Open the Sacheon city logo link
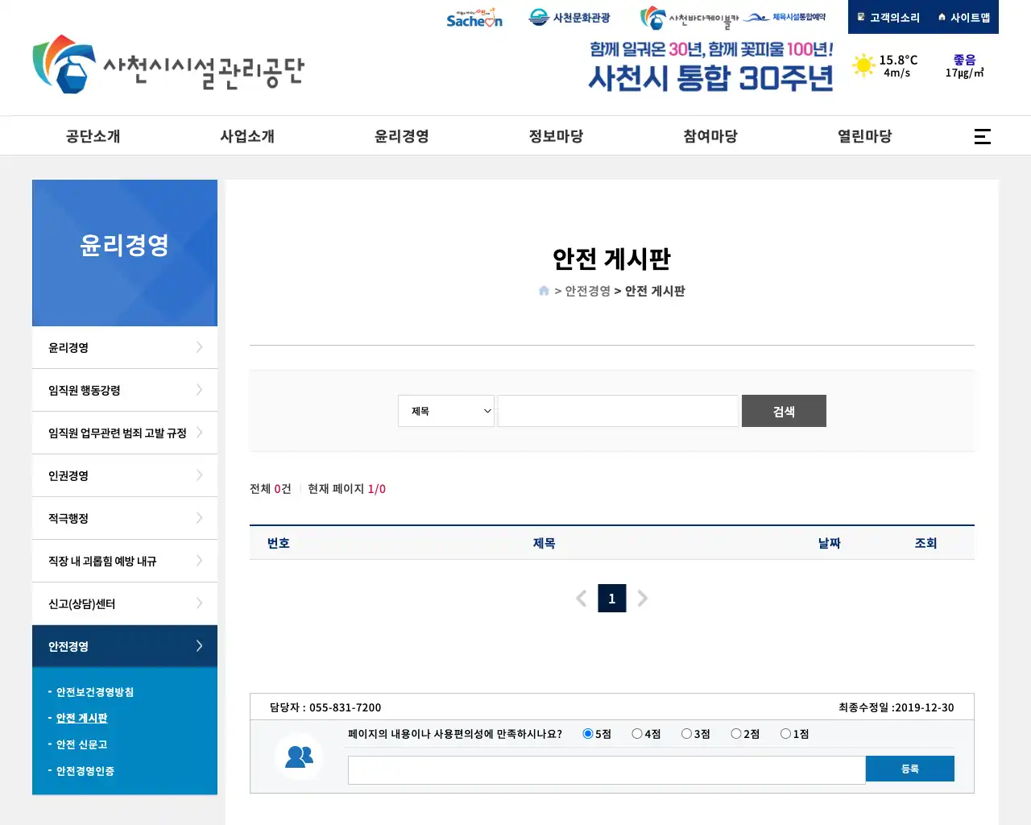The image size is (1031, 825). [474, 18]
